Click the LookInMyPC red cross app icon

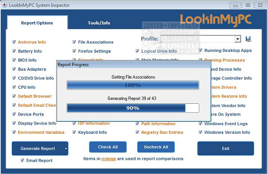[5, 5]
